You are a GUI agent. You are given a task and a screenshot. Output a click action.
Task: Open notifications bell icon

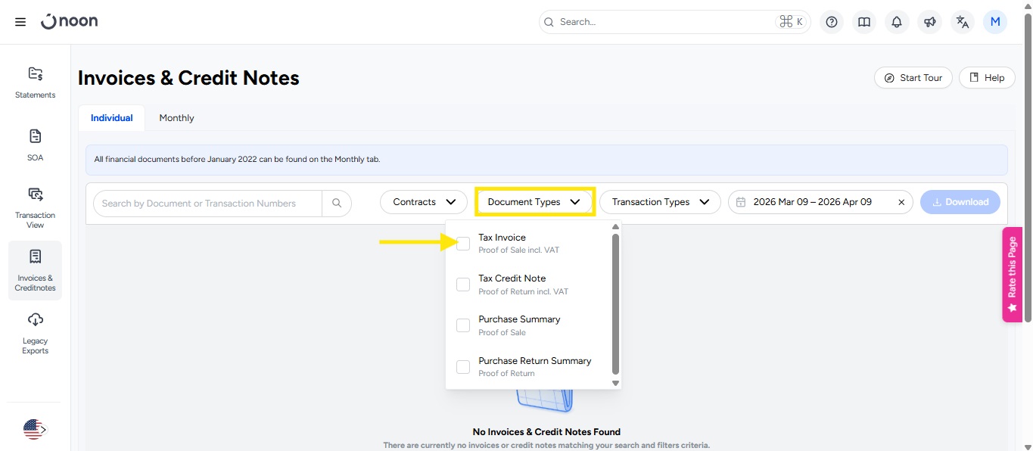coord(897,22)
